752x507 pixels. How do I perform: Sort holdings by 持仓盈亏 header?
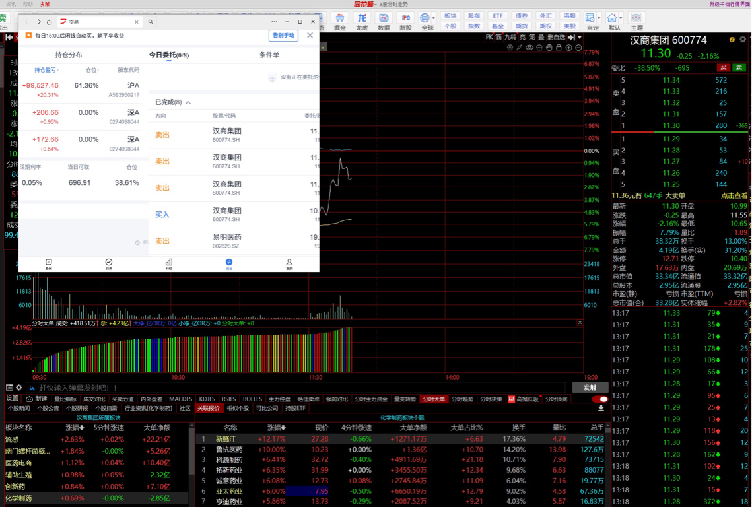46,70
